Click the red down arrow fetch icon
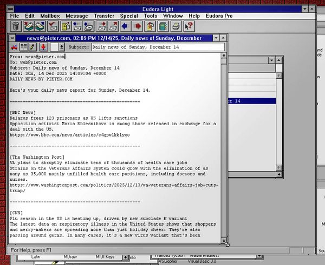The image size is (325, 265). [x=43, y=47]
